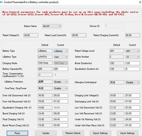Click the default Equalisation Charging 14.60 box
The image size is (142, 136).
45,107
